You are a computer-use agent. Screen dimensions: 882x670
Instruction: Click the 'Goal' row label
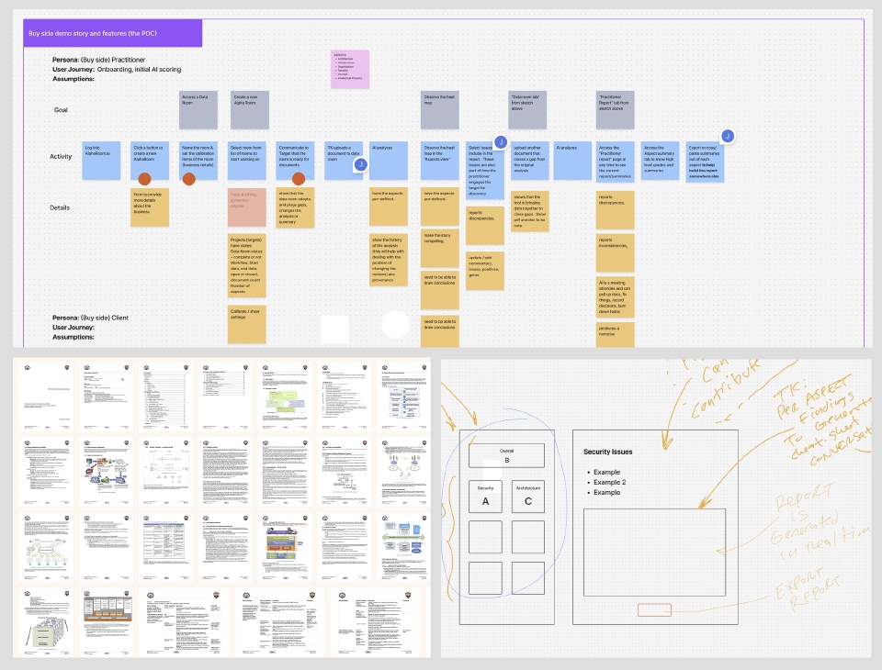coord(61,110)
